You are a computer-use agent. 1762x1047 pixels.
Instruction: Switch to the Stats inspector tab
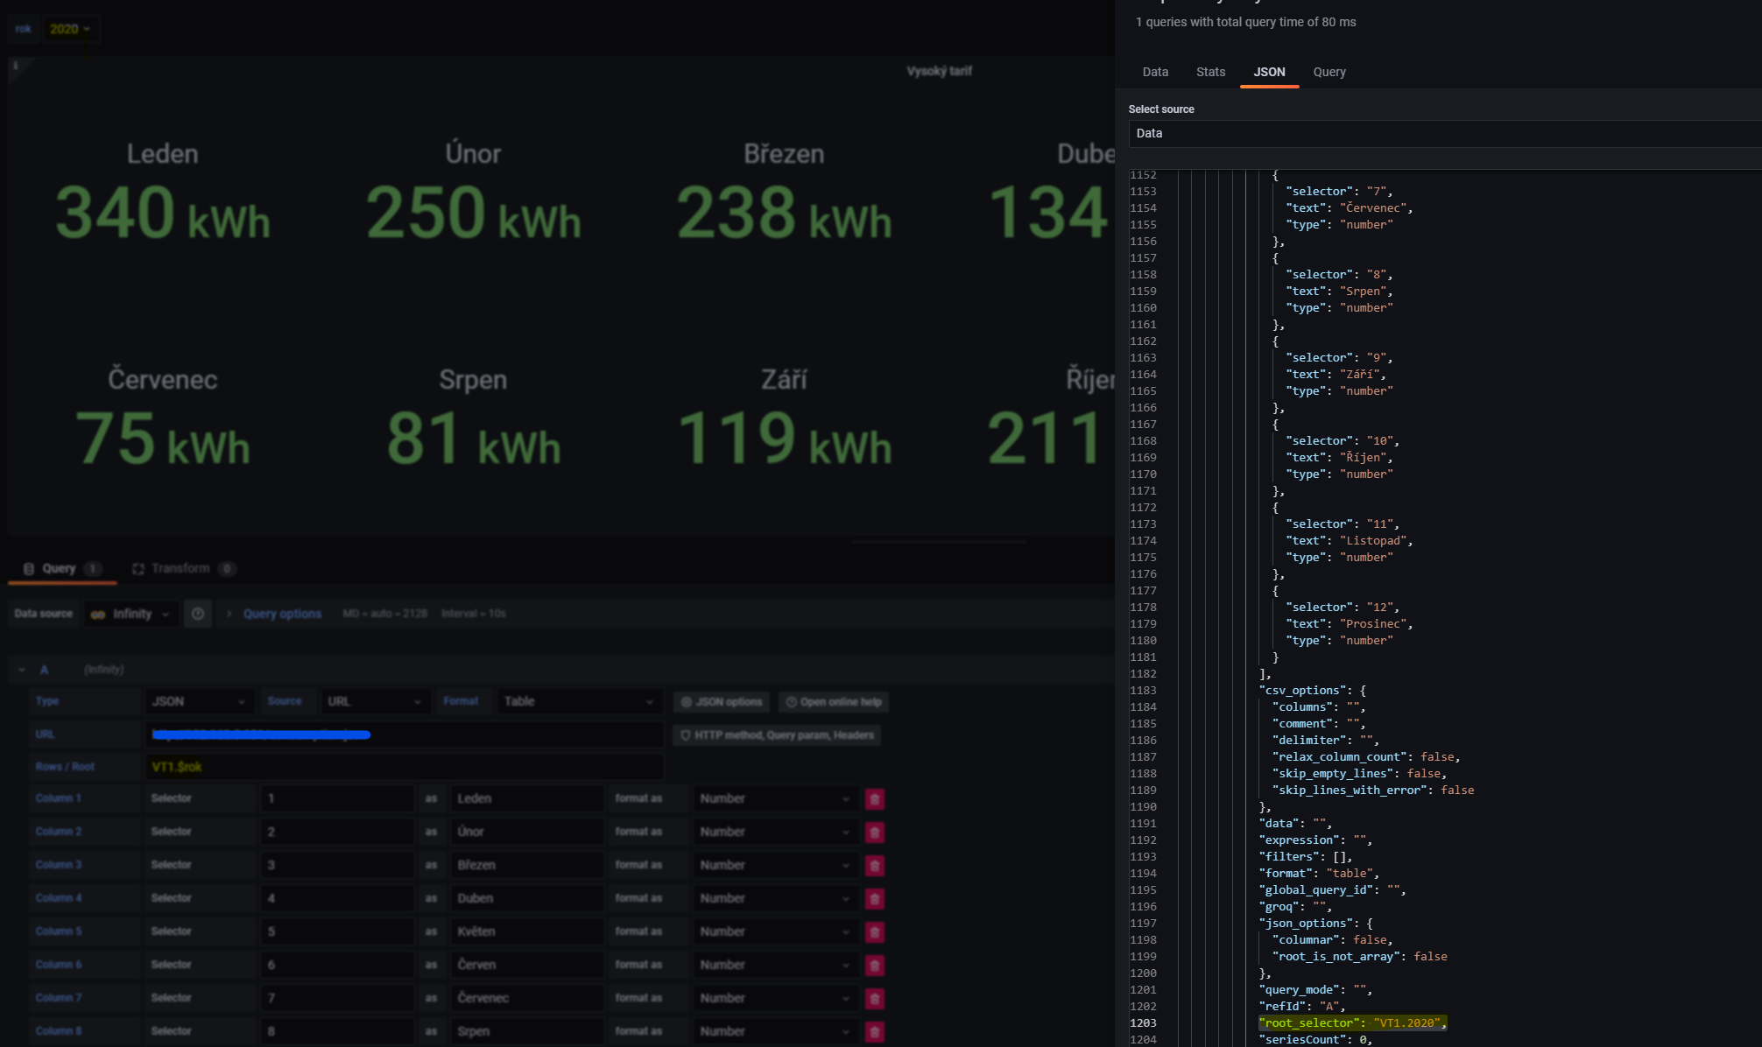(1209, 72)
